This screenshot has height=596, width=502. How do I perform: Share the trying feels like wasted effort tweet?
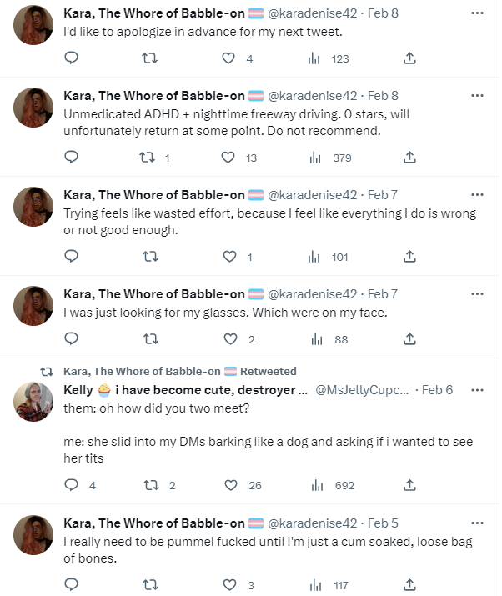pyautogui.click(x=409, y=257)
